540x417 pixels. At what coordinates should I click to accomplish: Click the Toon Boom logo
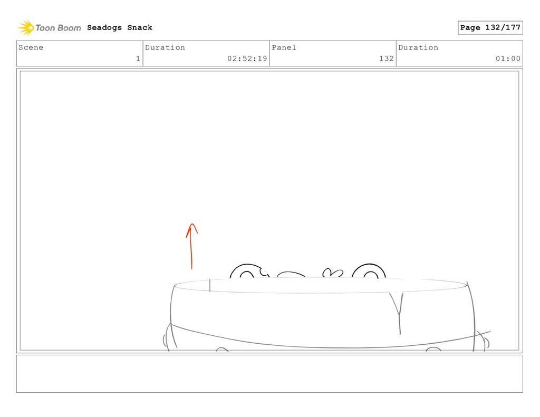coord(49,28)
